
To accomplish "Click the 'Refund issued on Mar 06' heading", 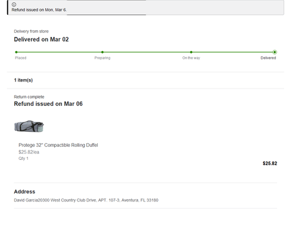I will [x=48, y=104].
